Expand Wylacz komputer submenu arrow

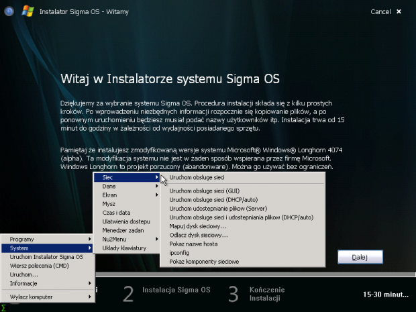click(x=90, y=297)
